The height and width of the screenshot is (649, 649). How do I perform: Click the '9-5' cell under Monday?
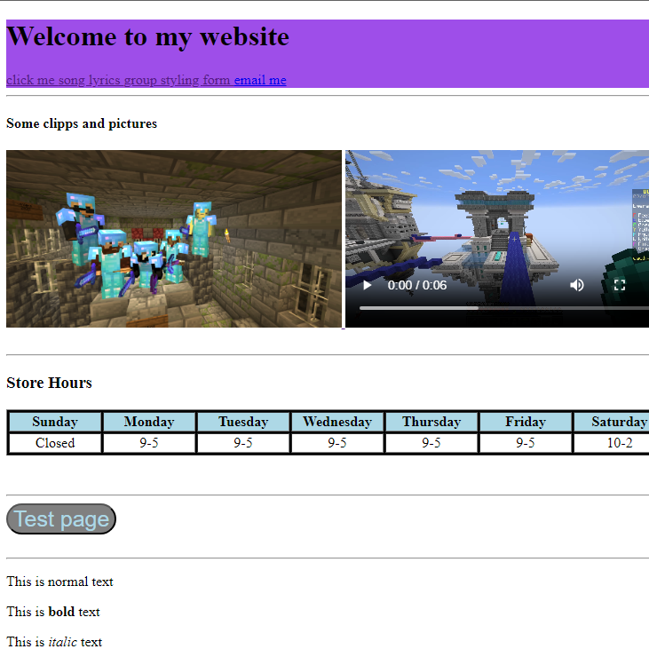(x=149, y=443)
